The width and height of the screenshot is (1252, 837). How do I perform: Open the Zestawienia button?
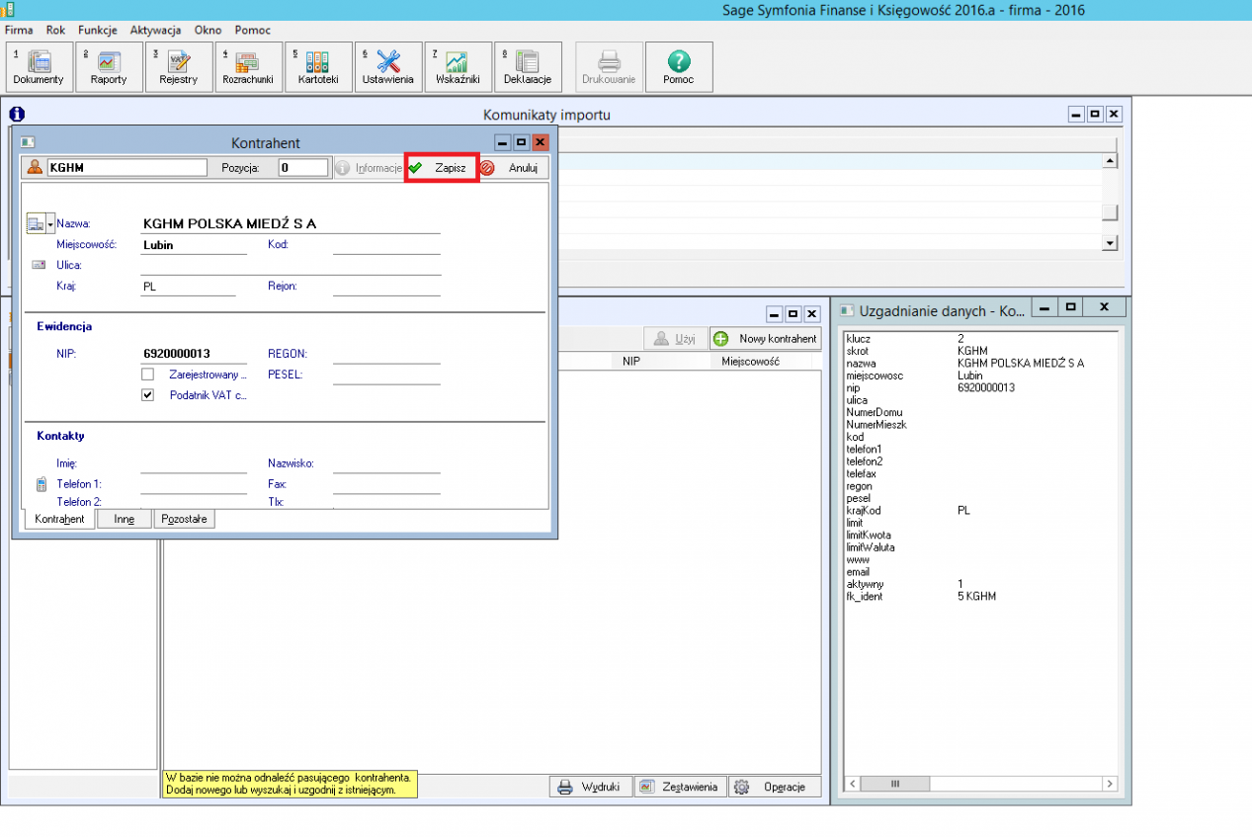pos(679,788)
